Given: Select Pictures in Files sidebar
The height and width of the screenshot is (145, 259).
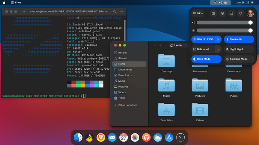Looking at the screenshot, I should 129,87.
